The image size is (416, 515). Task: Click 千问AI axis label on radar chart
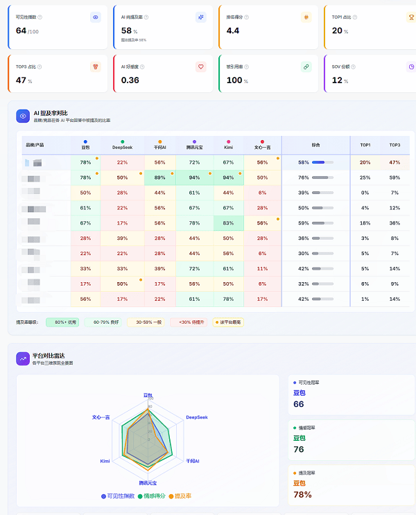click(193, 461)
